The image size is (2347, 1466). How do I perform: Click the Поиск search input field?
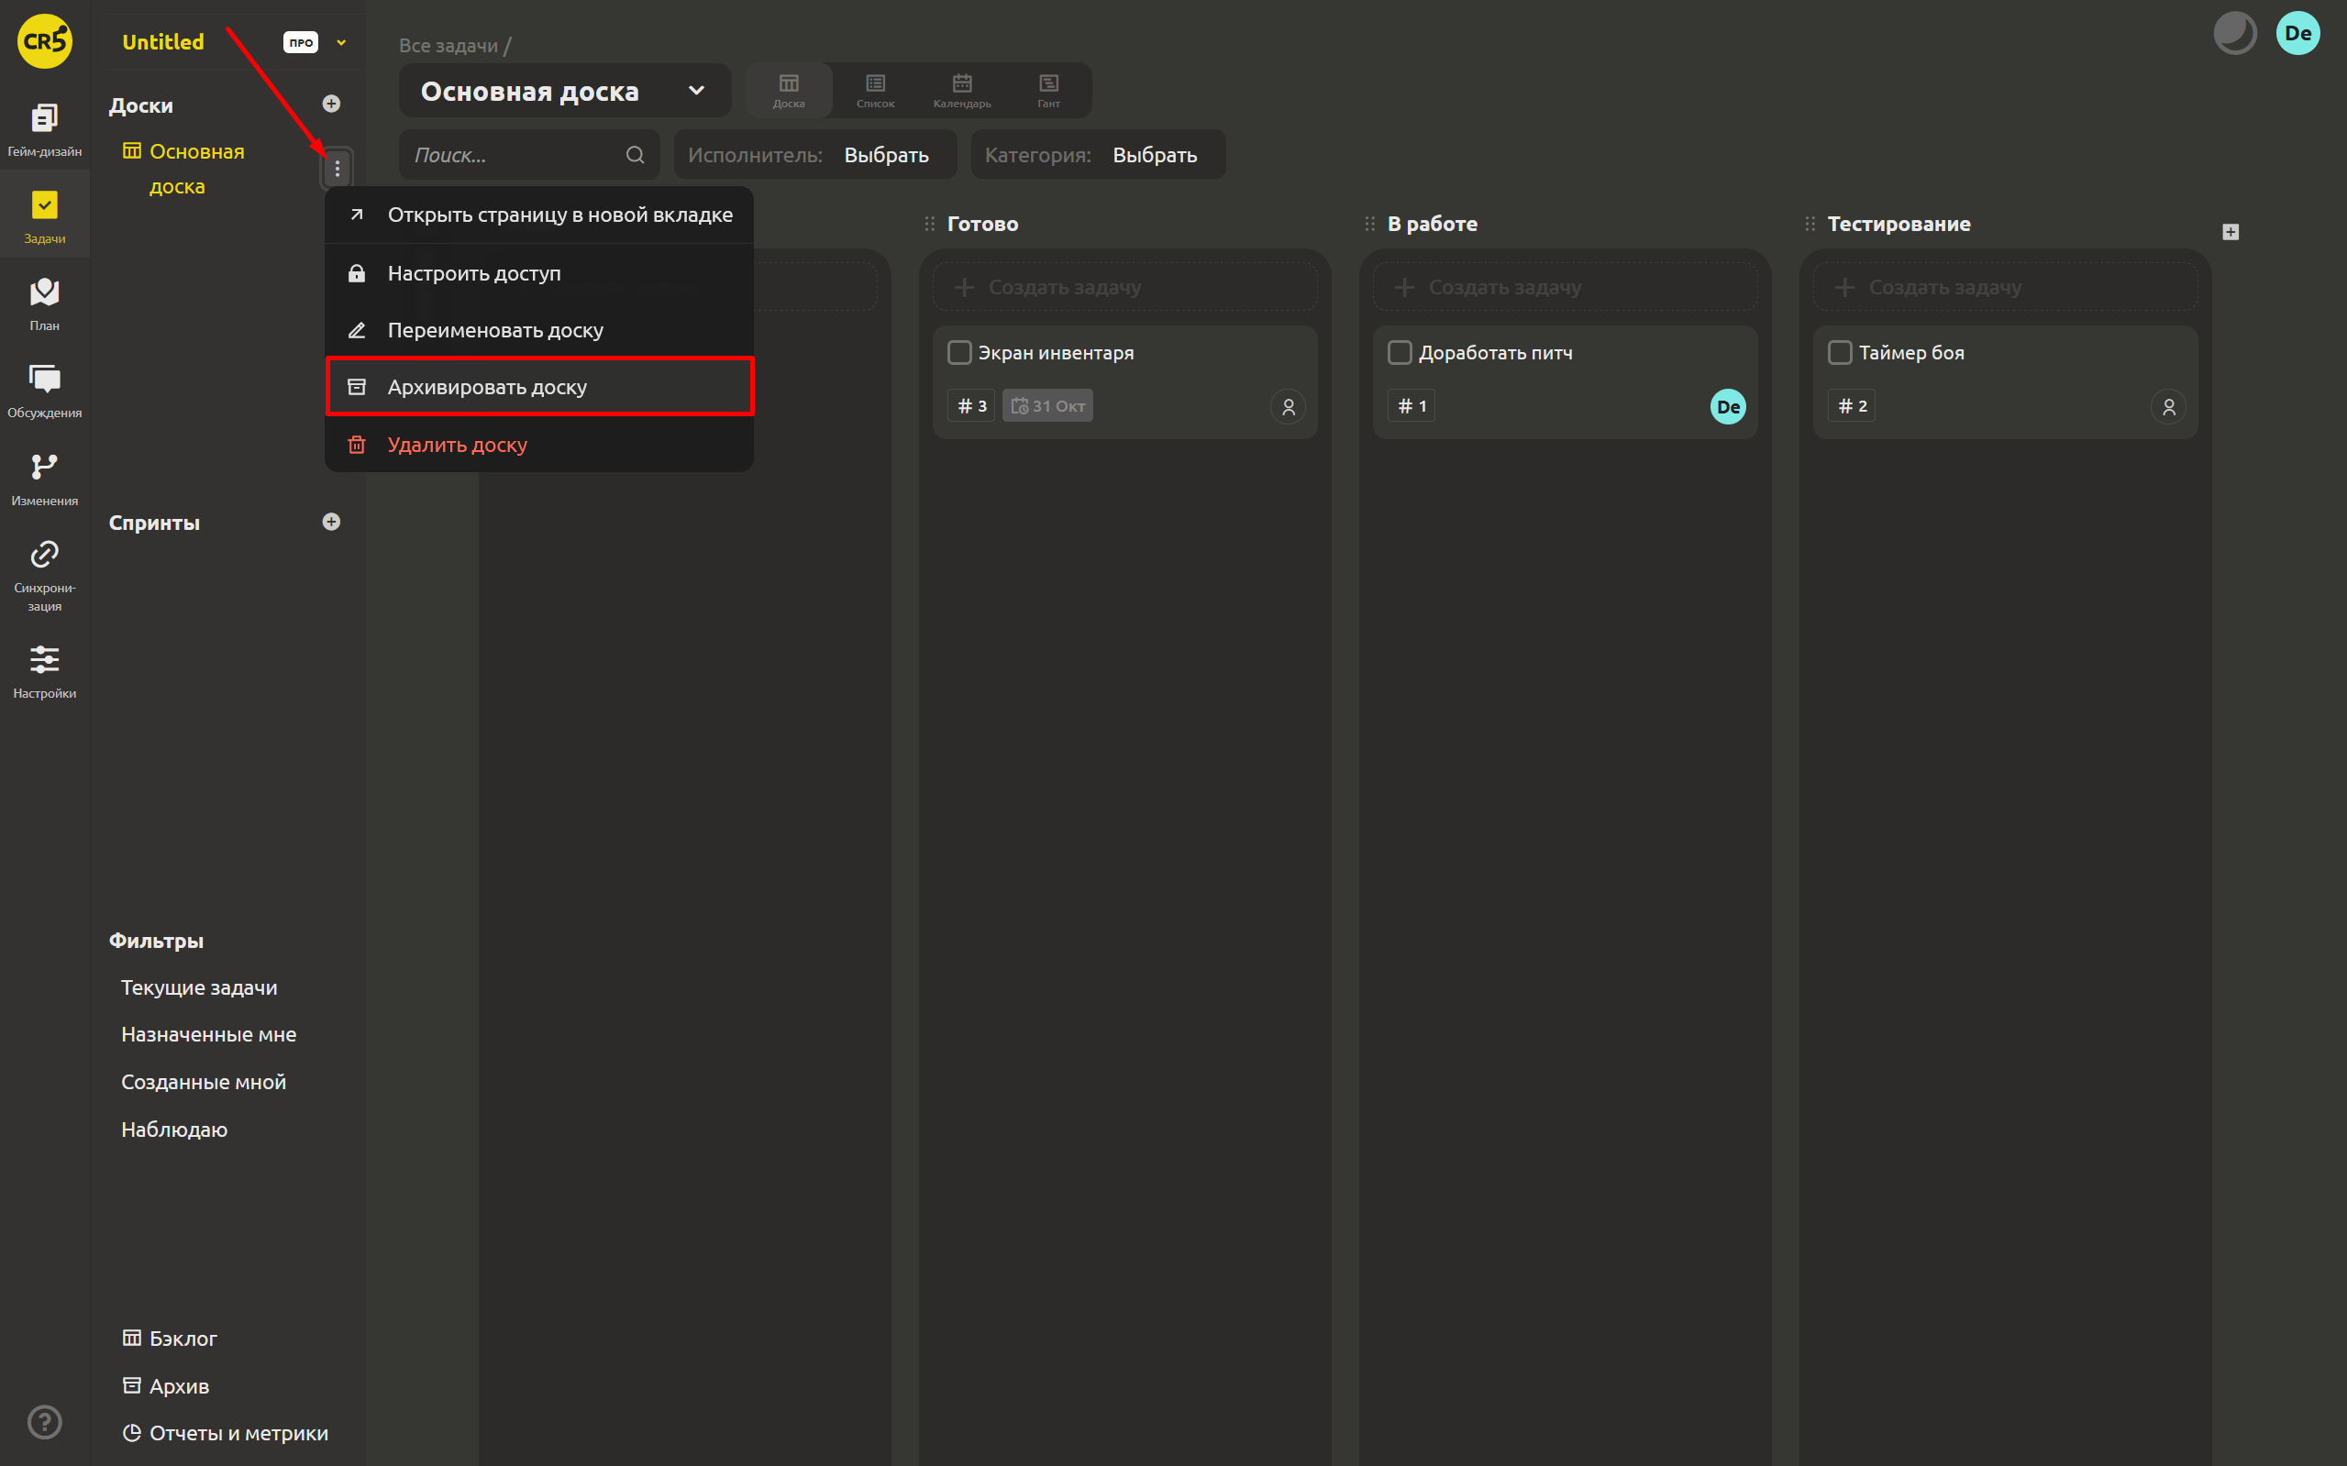[x=529, y=155]
